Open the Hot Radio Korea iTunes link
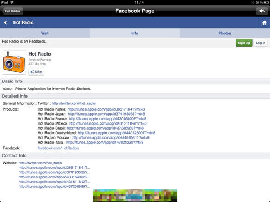270x202 pixels. (106, 109)
